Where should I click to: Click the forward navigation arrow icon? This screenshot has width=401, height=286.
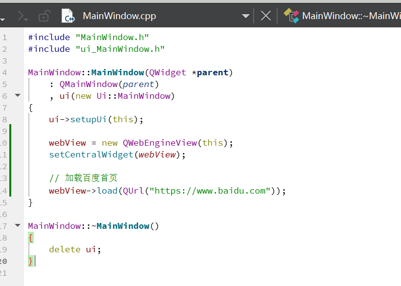[x=23, y=16]
